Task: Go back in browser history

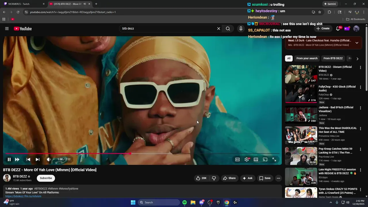Action: tap(4, 12)
